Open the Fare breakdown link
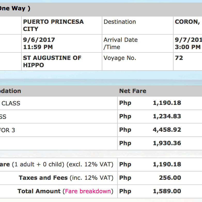 click(x=88, y=191)
